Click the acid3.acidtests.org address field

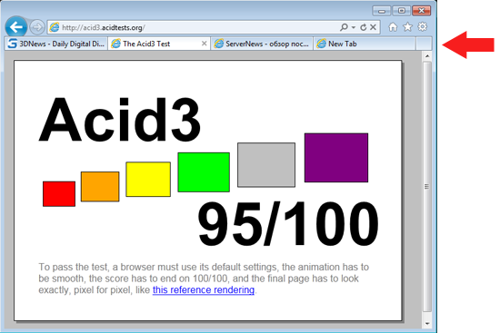[x=194, y=27]
